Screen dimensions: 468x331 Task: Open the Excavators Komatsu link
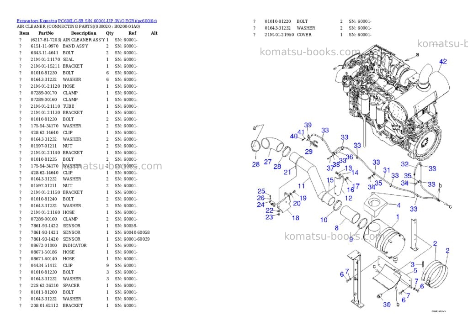pos(37,21)
